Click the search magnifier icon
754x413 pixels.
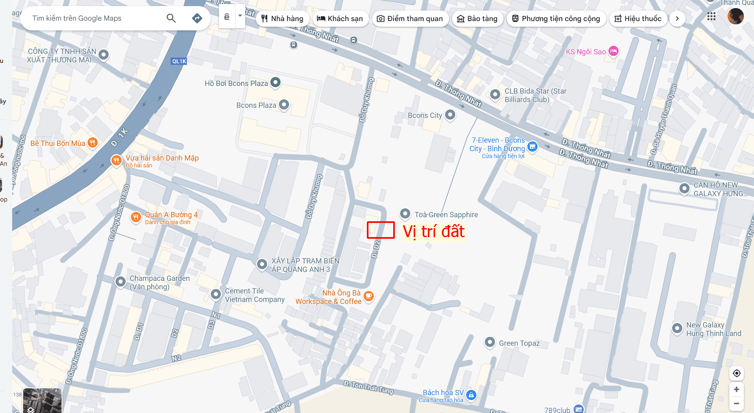pyautogui.click(x=171, y=18)
